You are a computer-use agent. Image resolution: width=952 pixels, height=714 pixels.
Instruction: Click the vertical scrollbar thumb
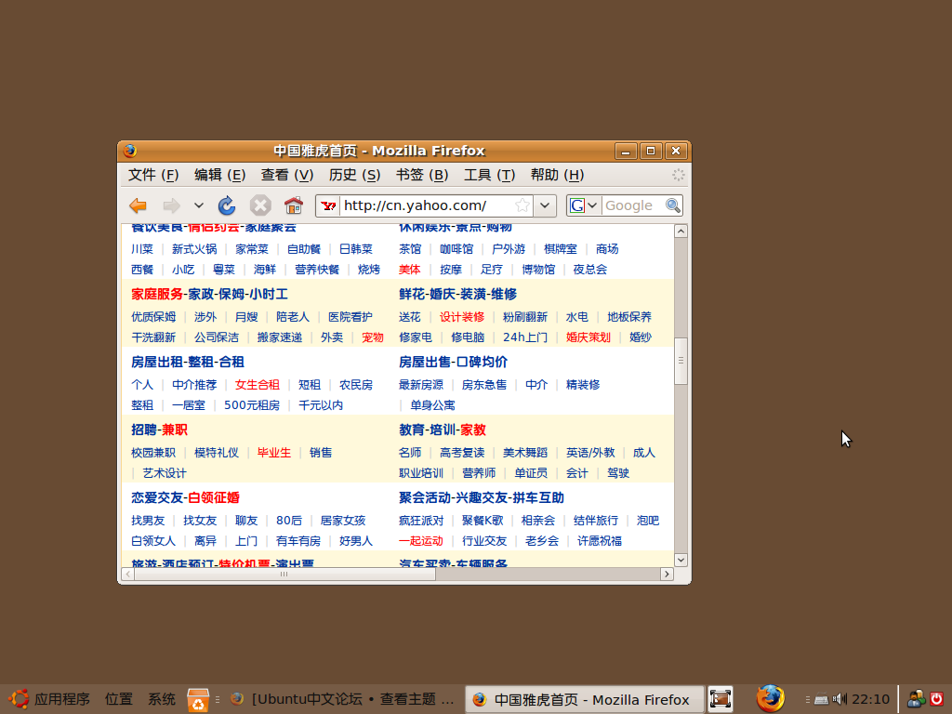[x=681, y=361]
